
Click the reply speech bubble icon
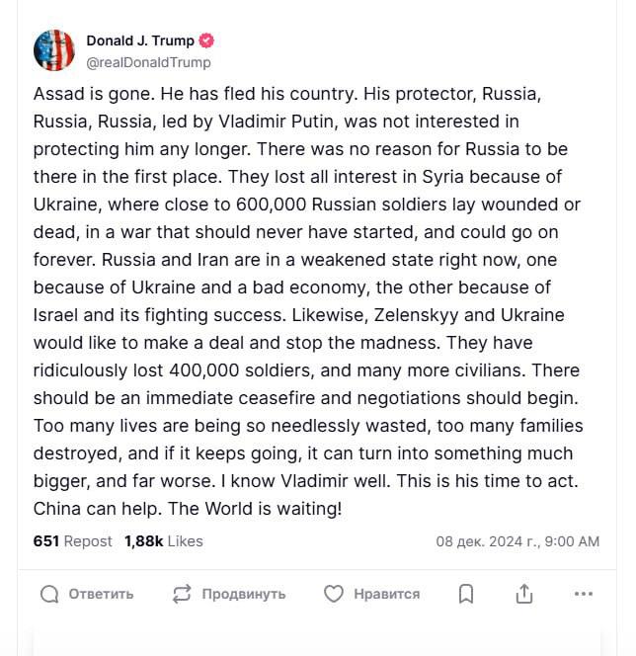click(49, 594)
